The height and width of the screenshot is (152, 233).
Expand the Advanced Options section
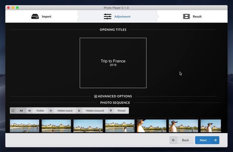[95, 96]
